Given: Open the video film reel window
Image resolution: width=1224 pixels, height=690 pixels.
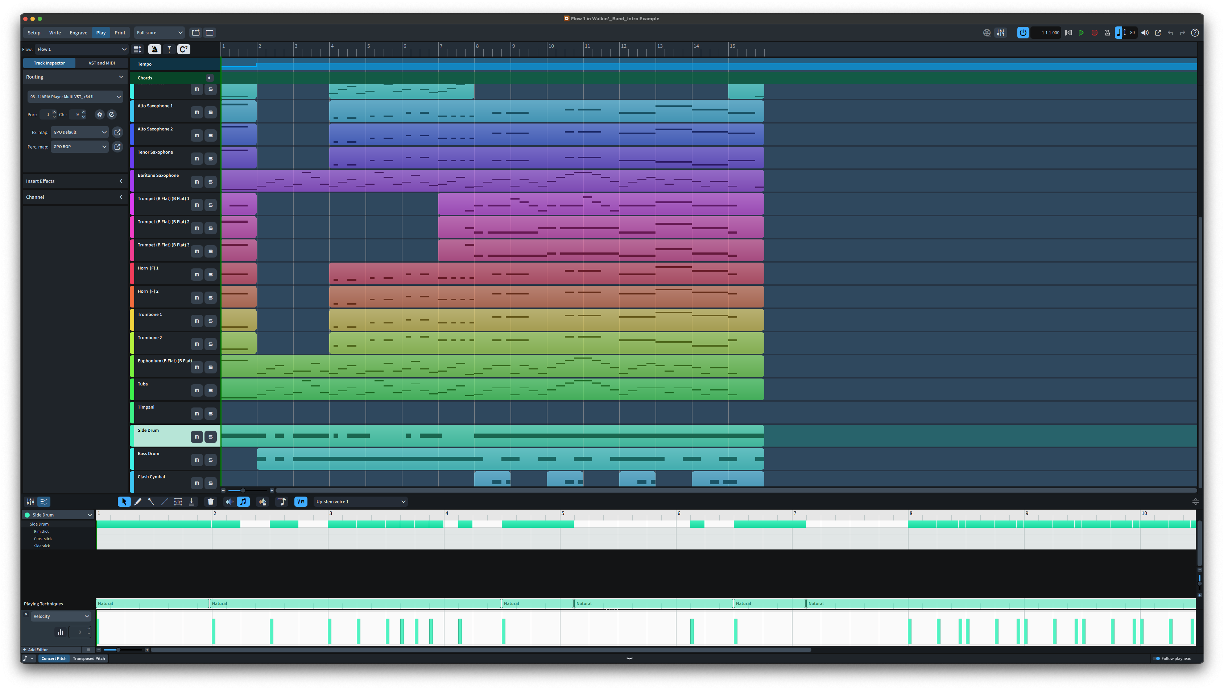Looking at the screenshot, I should pyautogui.click(x=987, y=33).
